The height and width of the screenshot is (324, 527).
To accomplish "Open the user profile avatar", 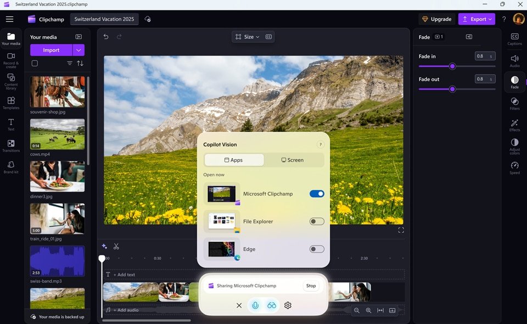I will coord(518,19).
